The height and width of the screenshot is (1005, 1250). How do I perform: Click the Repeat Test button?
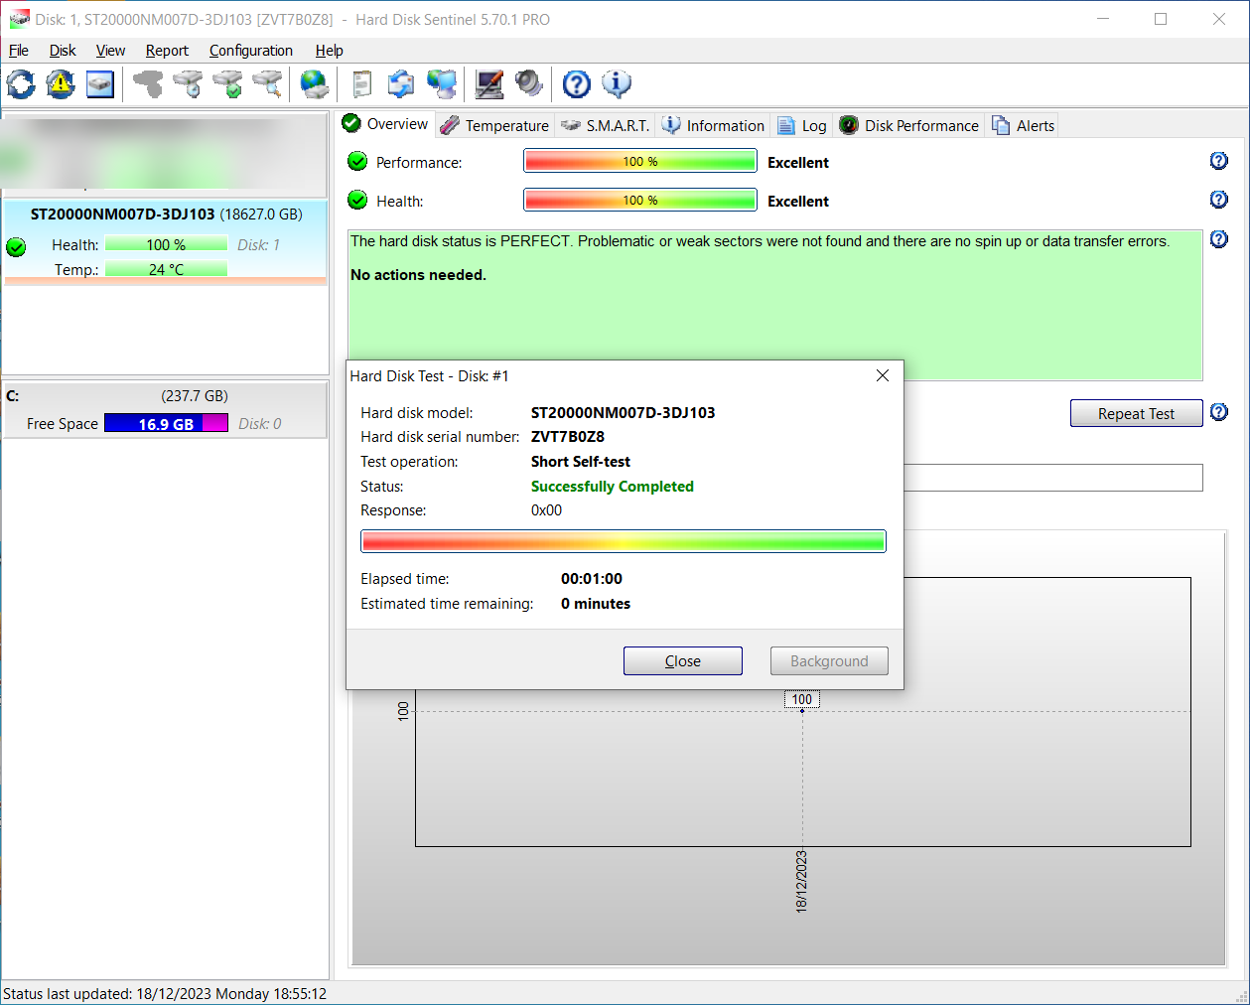pyautogui.click(x=1136, y=413)
